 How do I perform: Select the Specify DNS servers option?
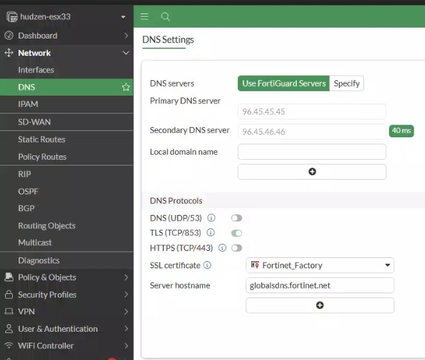347,83
